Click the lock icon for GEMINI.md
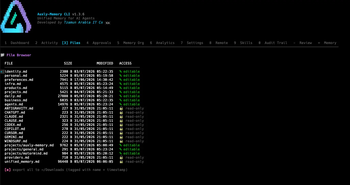350x185 pixels. 121,137
